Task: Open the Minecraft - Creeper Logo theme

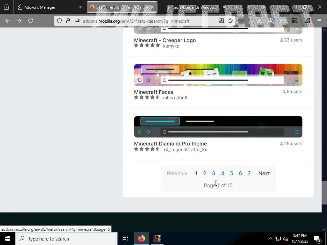Action: tap(165, 40)
